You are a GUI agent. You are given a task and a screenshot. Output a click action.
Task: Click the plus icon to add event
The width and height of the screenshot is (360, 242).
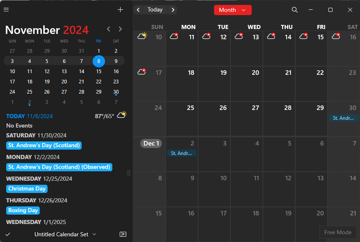click(120, 10)
